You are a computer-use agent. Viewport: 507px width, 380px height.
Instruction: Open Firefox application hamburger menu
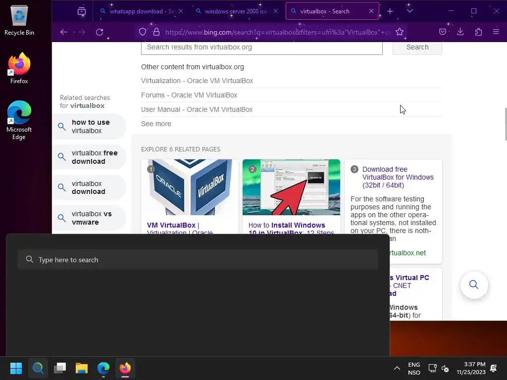[496, 32]
